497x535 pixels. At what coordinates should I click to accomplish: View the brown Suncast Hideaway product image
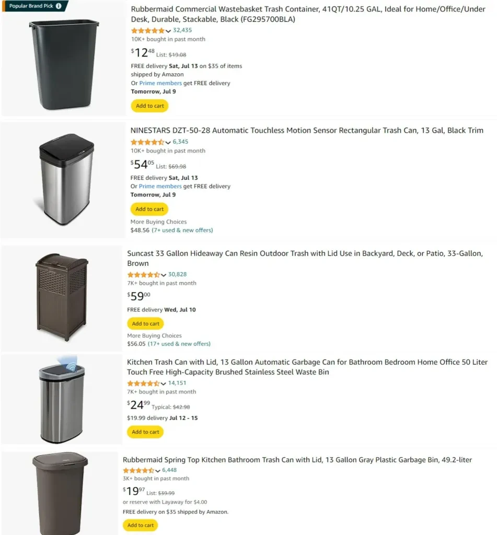(62, 297)
